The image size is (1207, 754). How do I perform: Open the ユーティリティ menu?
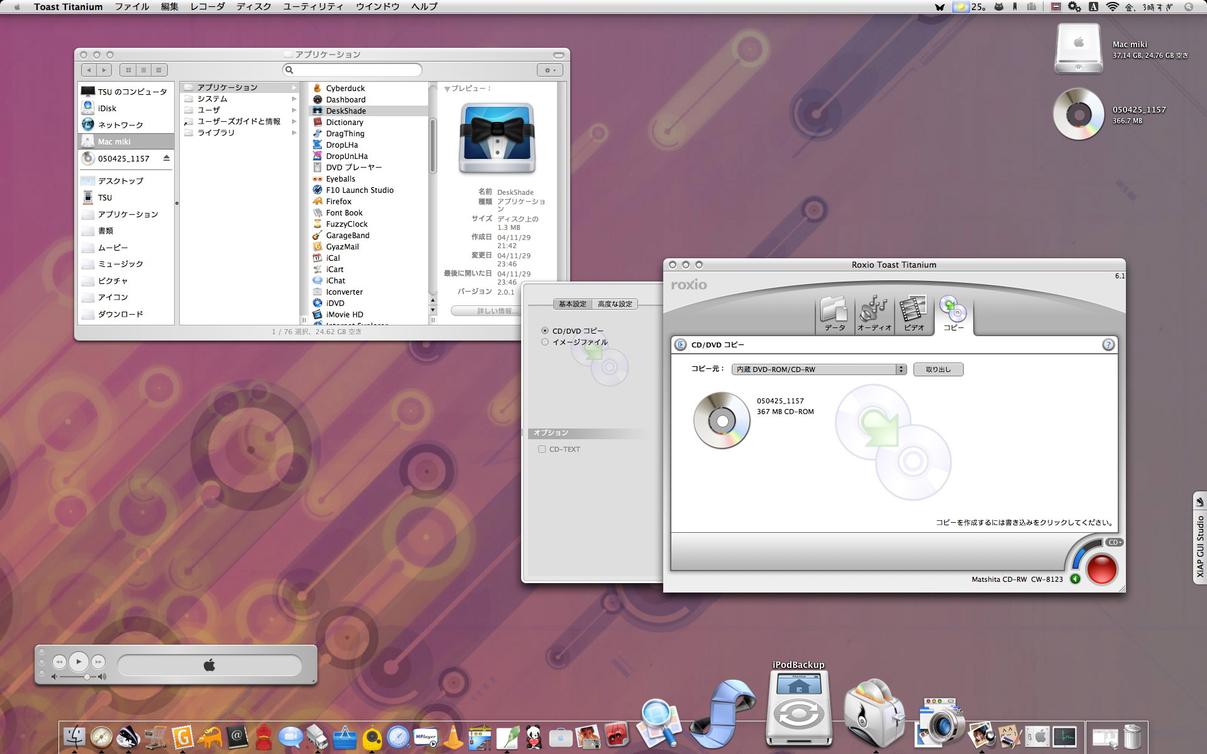[313, 7]
